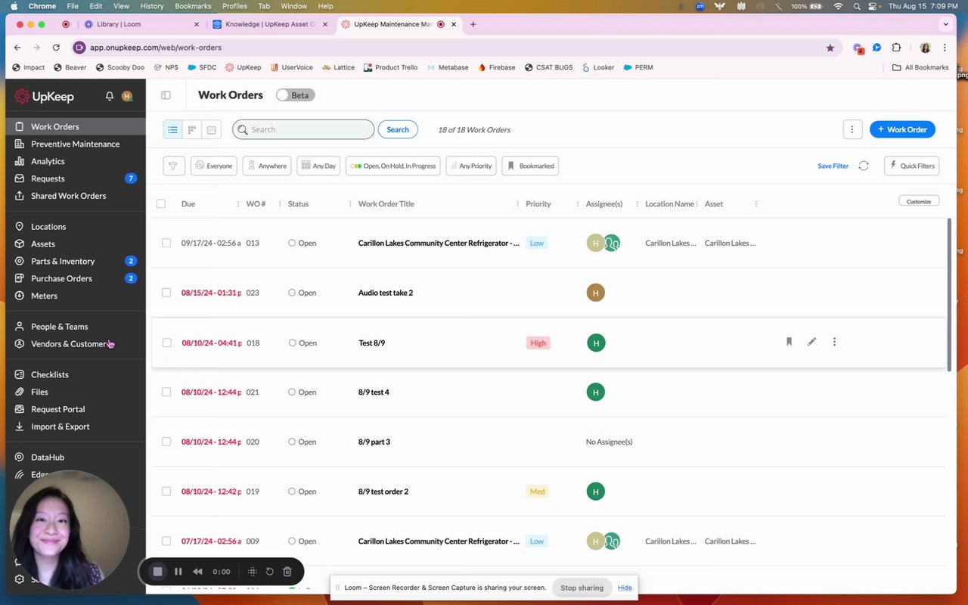This screenshot has height=605, width=968.
Task: Rewind the Loom recording
Action: coord(197,572)
